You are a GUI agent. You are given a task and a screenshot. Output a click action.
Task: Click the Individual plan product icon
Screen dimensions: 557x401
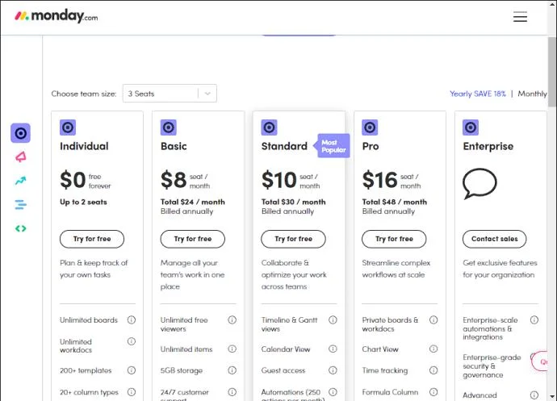click(x=68, y=127)
